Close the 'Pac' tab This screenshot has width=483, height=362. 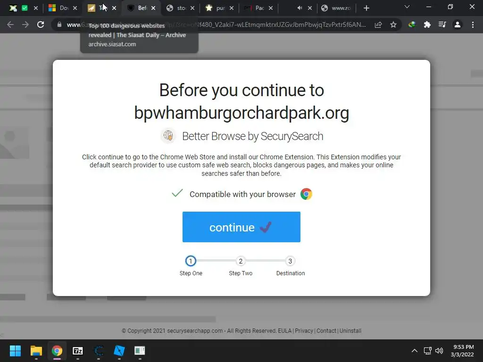[270, 8]
